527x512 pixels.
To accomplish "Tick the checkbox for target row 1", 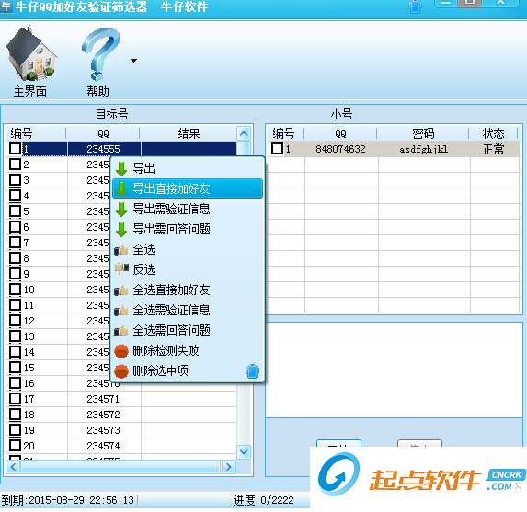I will pos(15,149).
